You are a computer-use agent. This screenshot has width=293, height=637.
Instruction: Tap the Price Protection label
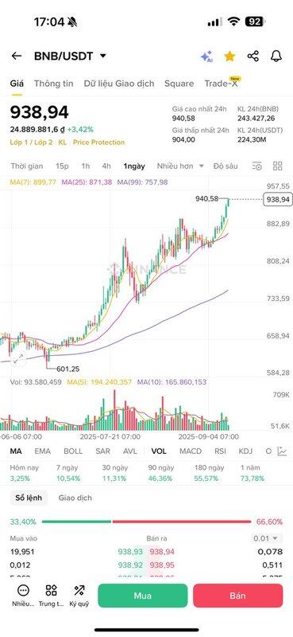click(99, 143)
